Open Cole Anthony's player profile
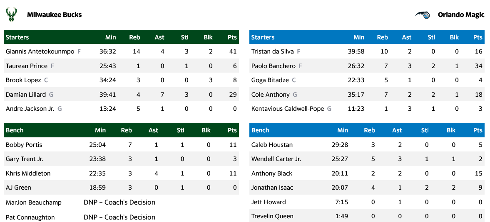Viewport: 490px width, 222px height. click(x=270, y=95)
